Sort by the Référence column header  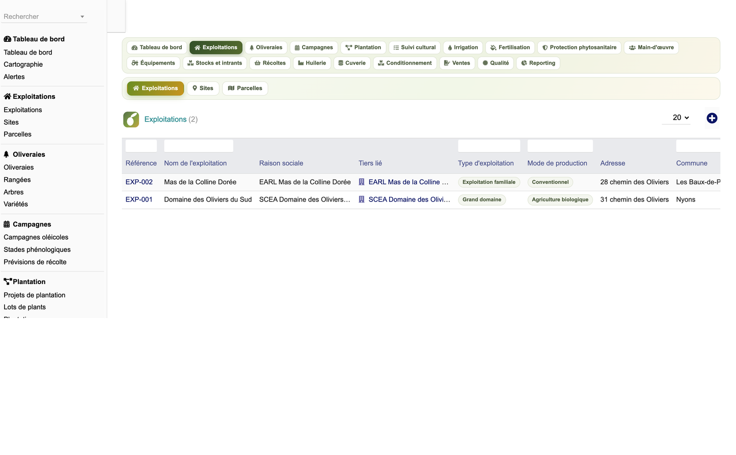141,163
